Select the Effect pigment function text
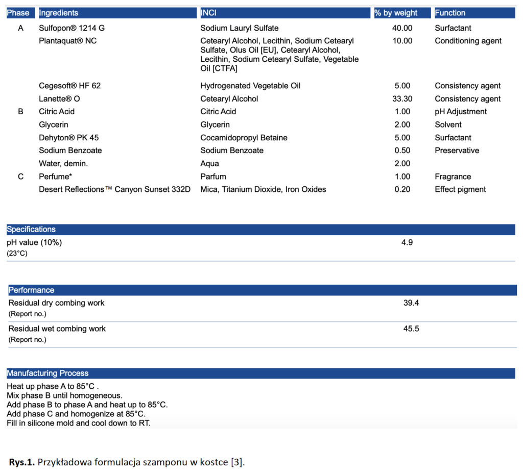The width and height of the screenshot is (523, 476). pyautogui.click(x=460, y=189)
